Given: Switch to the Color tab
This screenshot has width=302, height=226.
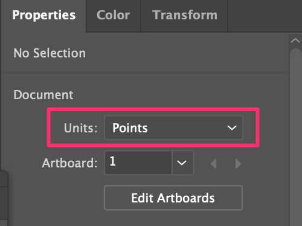Looking at the screenshot, I should [114, 15].
